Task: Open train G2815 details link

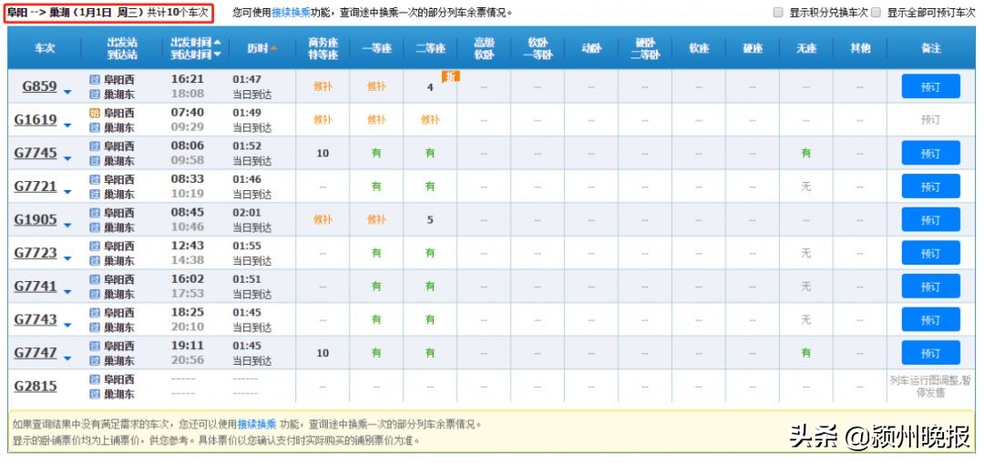Action: coord(36,386)
